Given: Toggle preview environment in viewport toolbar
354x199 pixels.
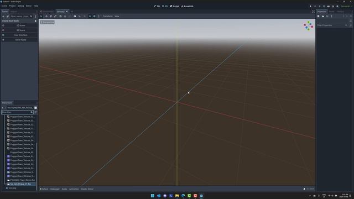Looking at the screenshot, I should point(95,16).
